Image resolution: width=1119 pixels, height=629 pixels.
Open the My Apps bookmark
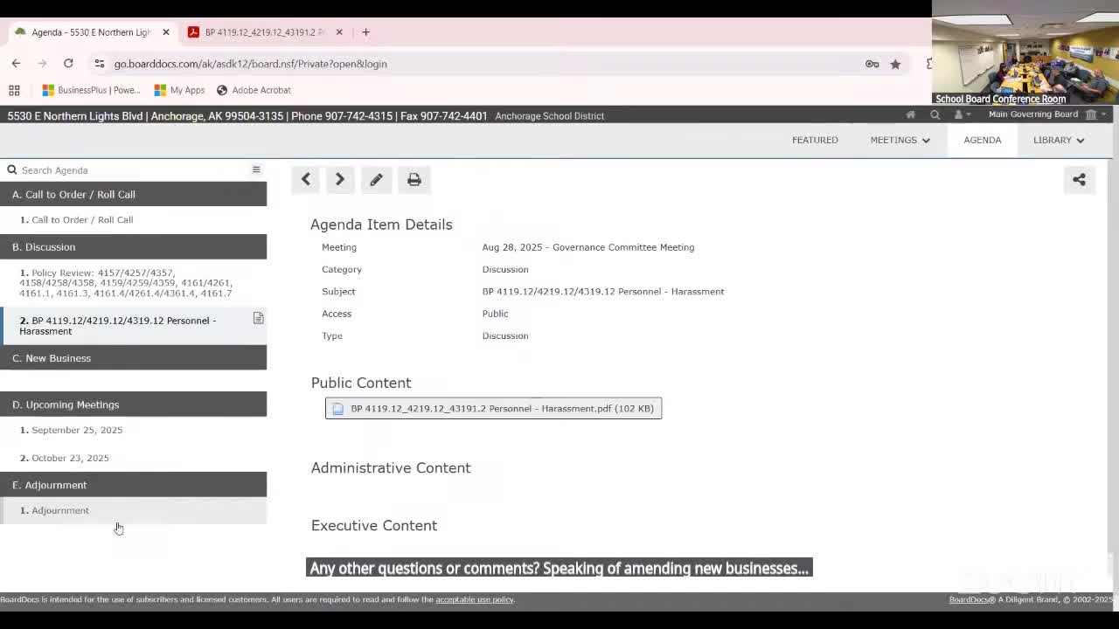point(179,90)
